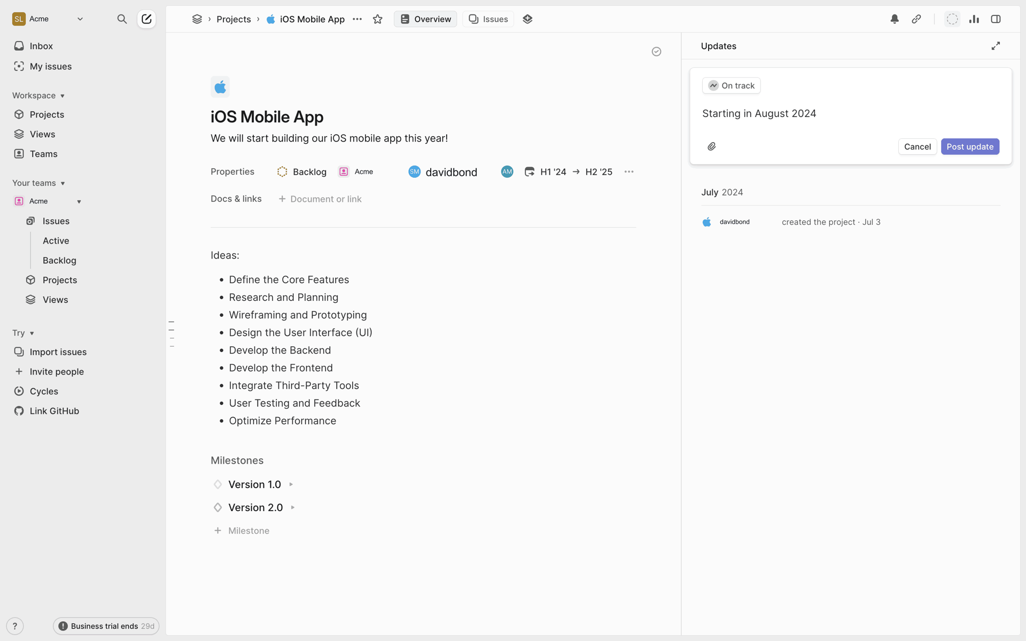This screenshot has height=641, width=1026.
Task: Click Link GitHub in the sidebar
Action: [55, 411]
